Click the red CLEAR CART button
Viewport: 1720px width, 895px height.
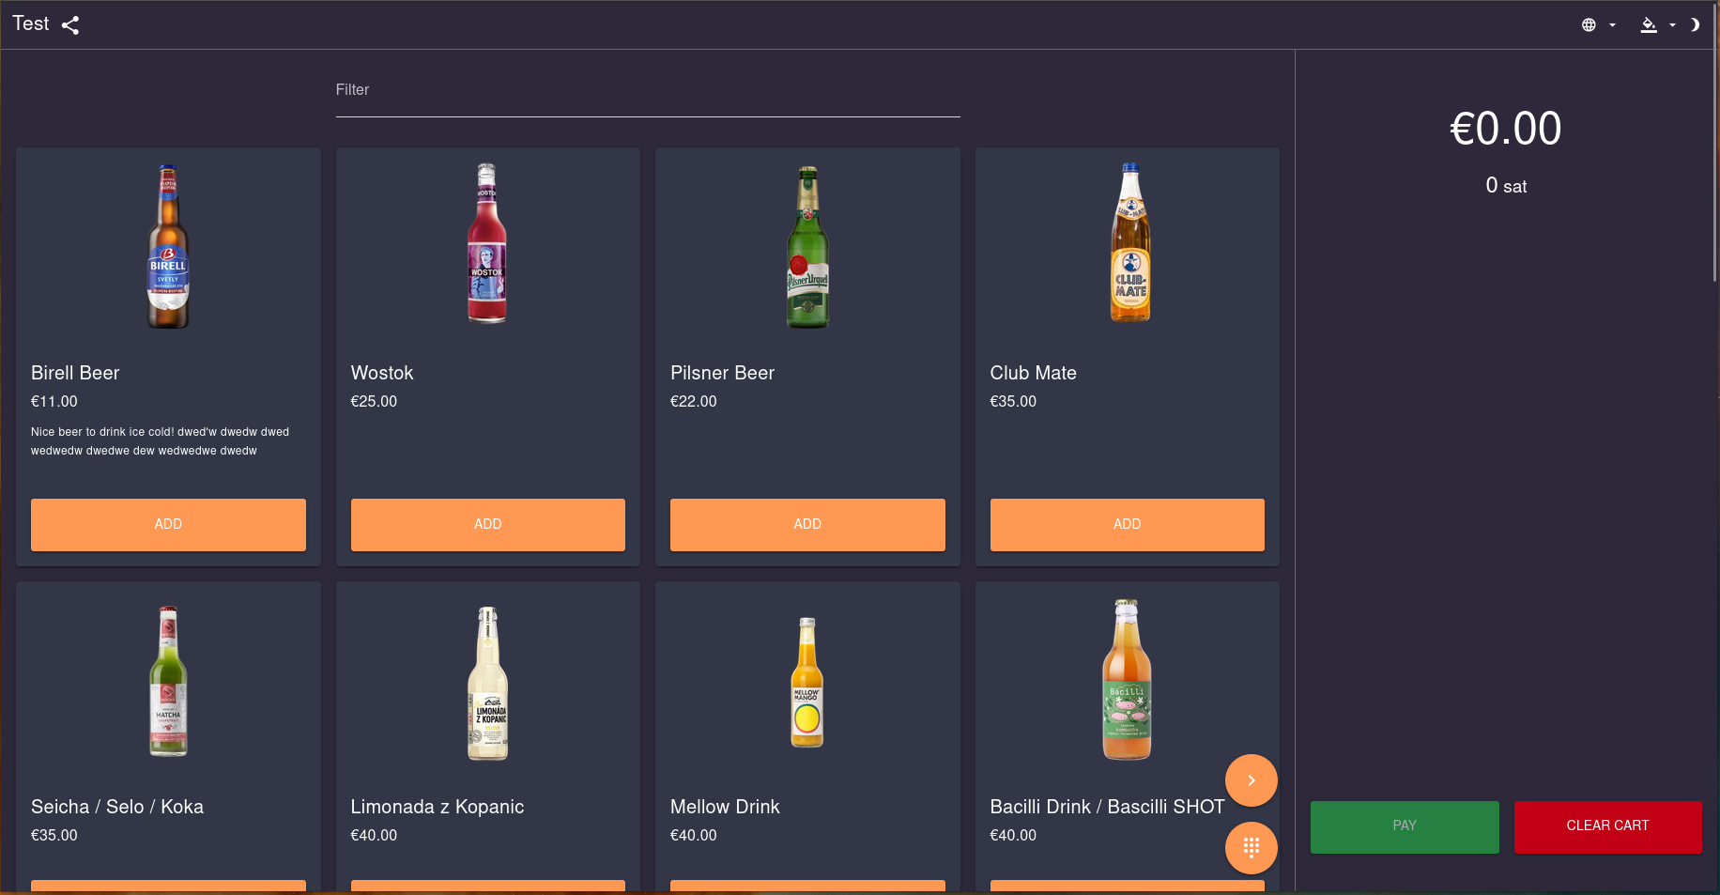pyautogui.click(x=1607, y=826)
